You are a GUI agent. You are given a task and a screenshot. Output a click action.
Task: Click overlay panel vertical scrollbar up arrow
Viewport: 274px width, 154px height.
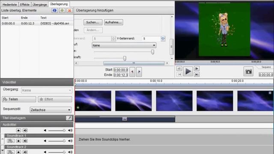coord(172,17)
